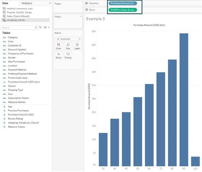The height and width of the screenshot is (172, 202).
Task: Switch to the Data tab
Action: [x=5, y=3]
